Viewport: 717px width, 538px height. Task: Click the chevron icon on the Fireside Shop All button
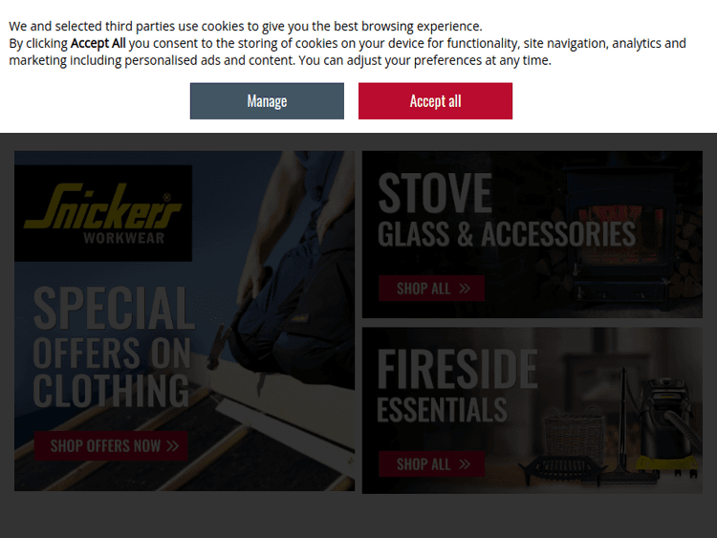click(465, 464)
